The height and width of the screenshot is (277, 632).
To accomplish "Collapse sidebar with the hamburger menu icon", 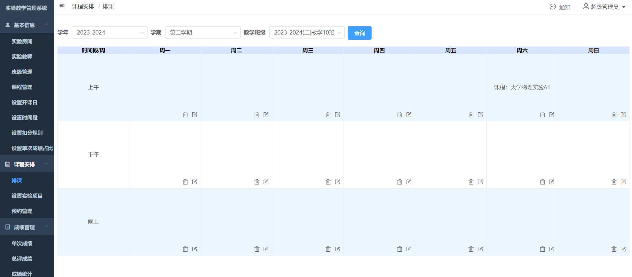I will [x=62, y=6].
